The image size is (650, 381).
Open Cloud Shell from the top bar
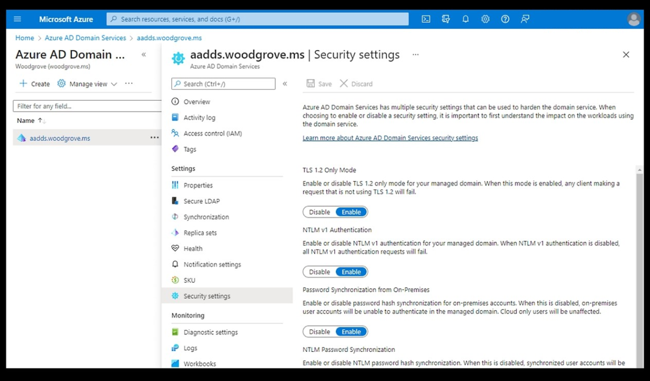(x=426, y=19)
